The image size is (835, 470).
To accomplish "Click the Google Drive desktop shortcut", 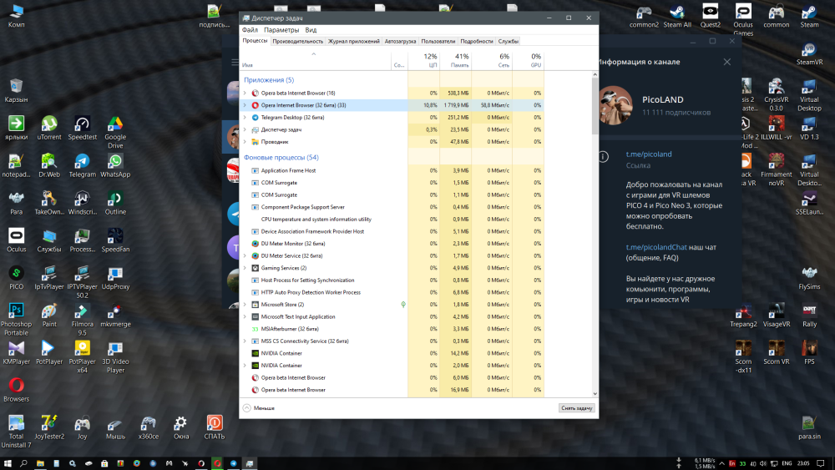I will tap(115, 124).
